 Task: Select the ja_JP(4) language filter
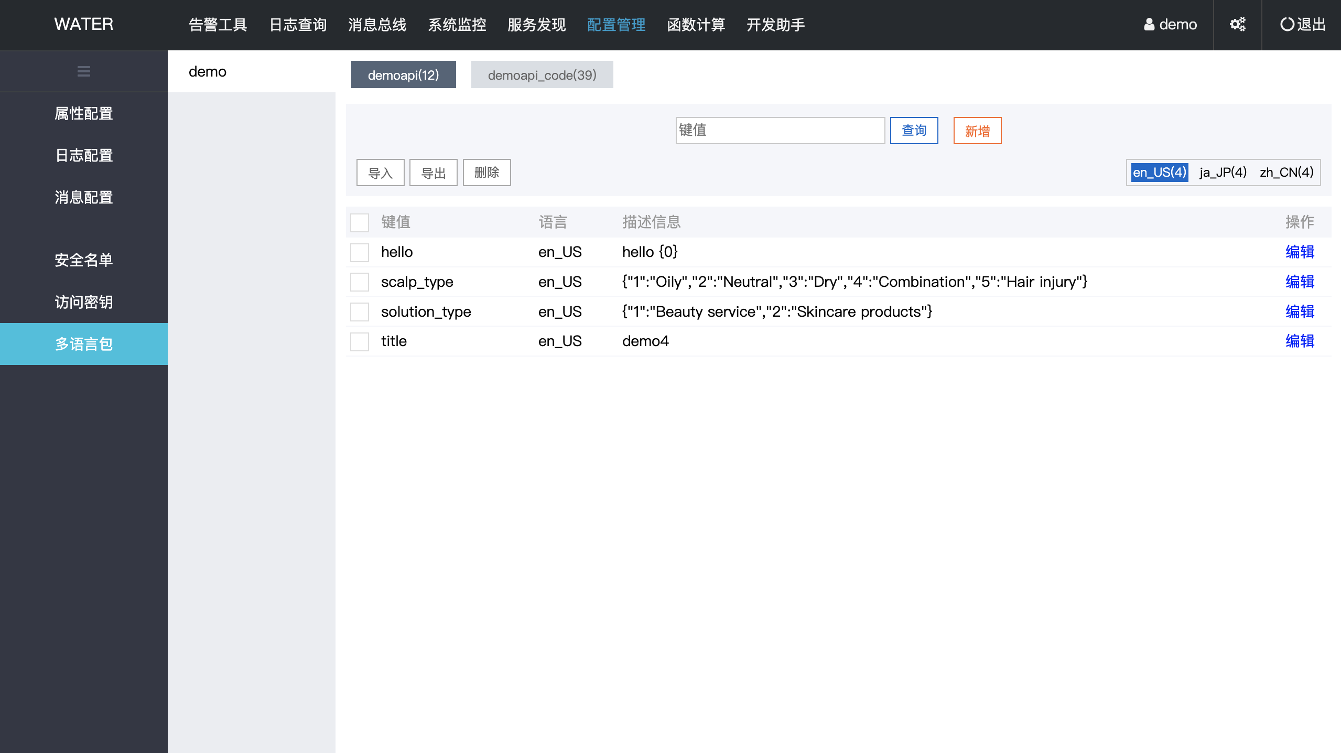click(x=1223, y=172)
